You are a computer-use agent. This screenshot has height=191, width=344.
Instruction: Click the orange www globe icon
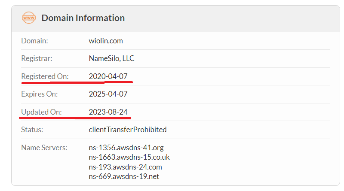(x=29, y=18)
